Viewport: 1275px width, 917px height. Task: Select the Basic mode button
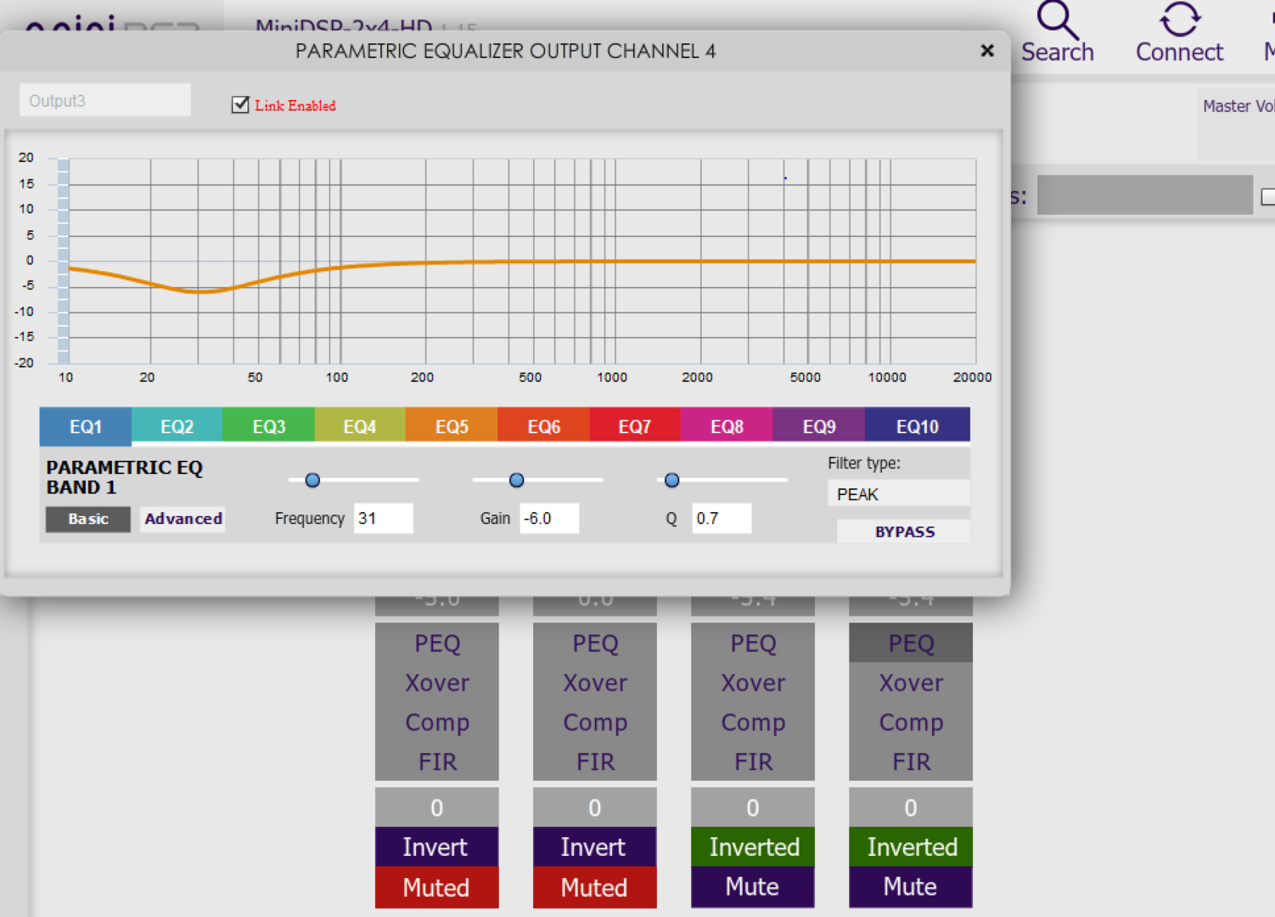pyautogui.click(x=88, y=519)
